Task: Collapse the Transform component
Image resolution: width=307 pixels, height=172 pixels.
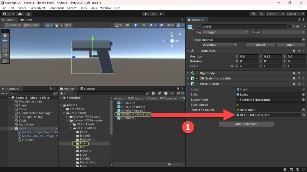Action: pyautogui.click(x=188, y=51)
